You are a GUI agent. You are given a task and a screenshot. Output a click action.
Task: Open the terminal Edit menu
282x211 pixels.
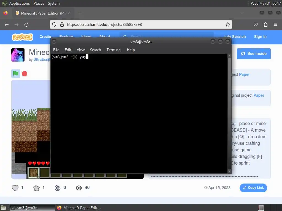[x=68, y=50]
